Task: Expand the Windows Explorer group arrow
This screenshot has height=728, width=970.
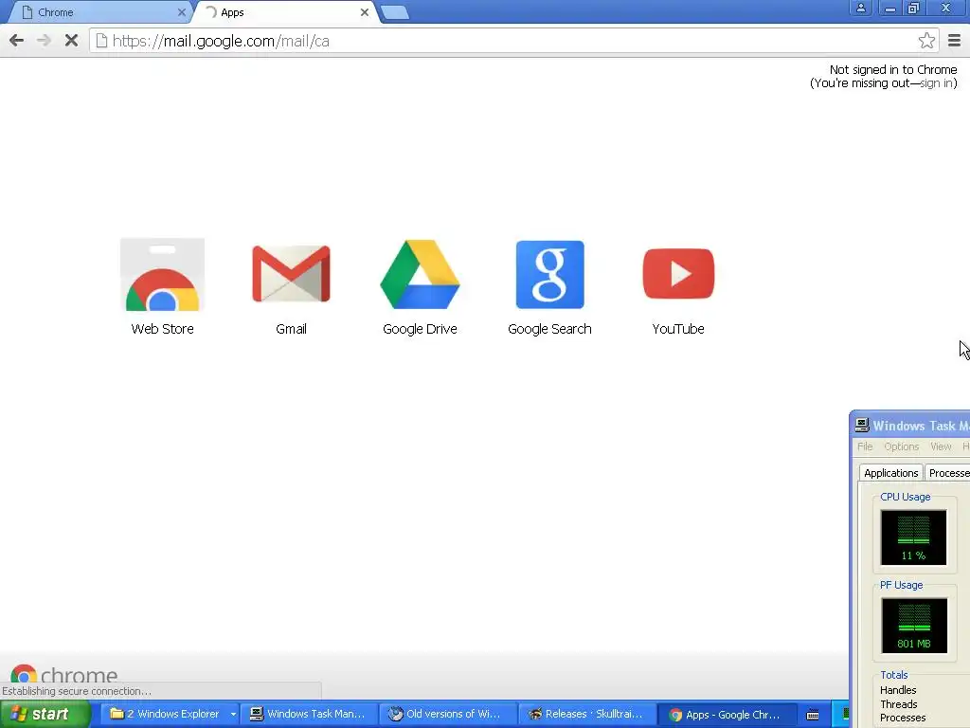Action: tap(233, 715)
